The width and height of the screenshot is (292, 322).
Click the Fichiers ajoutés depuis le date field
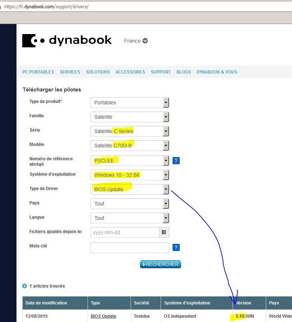[x=125, y=232]
